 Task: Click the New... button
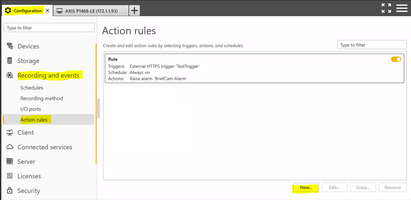tap(306, 187)
